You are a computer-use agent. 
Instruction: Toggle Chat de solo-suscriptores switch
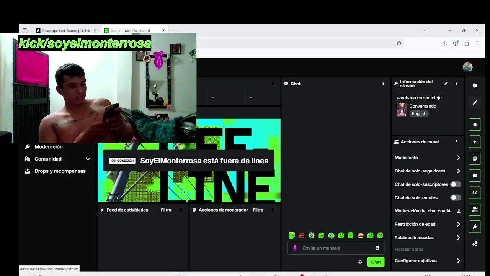point(456,184)
